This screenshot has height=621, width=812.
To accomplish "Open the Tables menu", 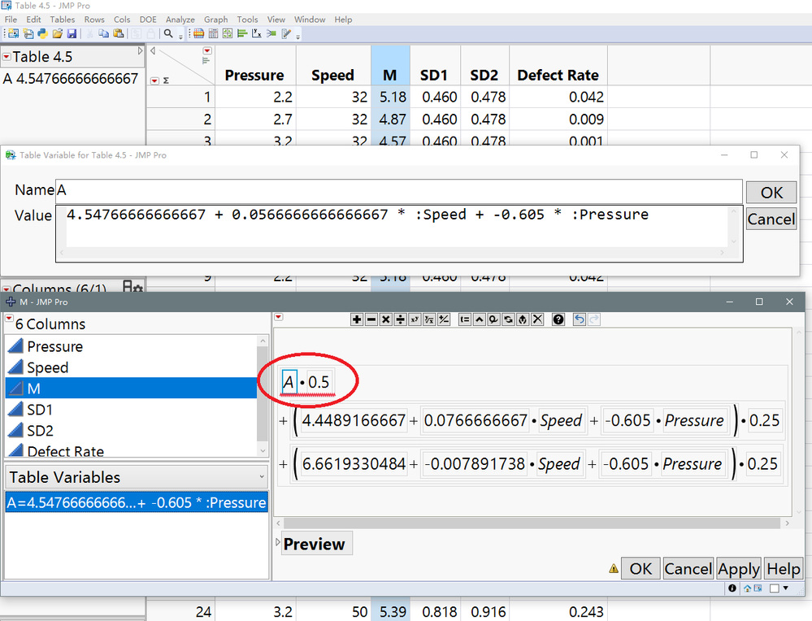I will [62, 20].
